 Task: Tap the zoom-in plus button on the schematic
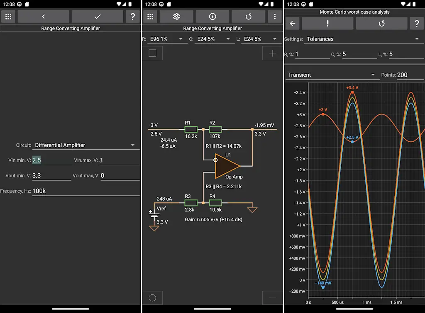click(272, 53)
